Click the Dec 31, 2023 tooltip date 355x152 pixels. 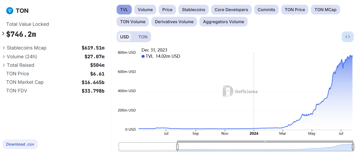tap(154, 50)
